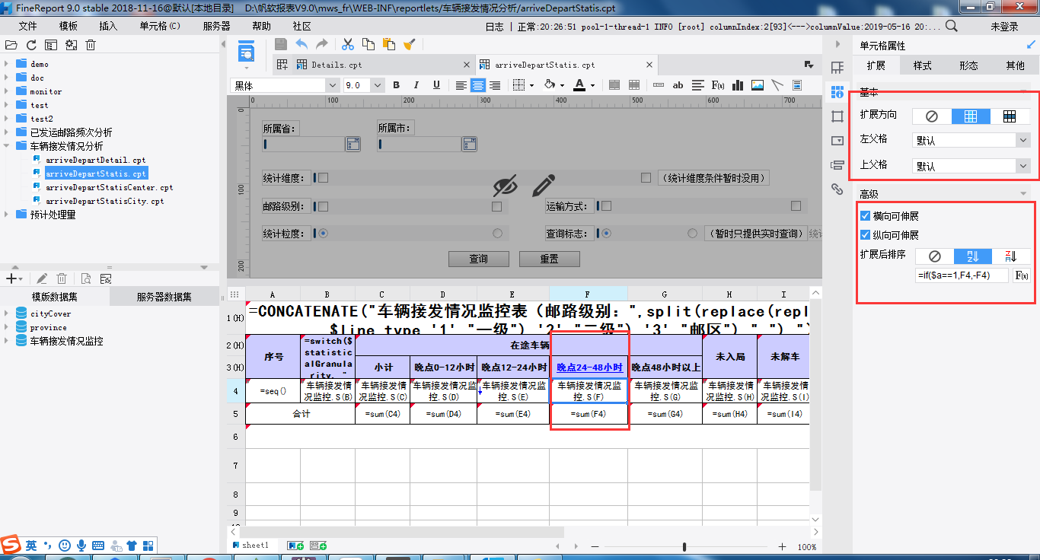Click the 重置 button
This screenshot has height=560, width=1040.
(x=549, y=259)
